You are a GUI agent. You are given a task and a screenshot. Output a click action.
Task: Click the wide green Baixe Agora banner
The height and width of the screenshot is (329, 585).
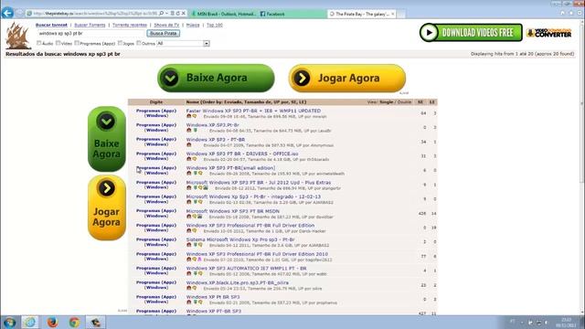pyautogui.click(x=216, y=78)
